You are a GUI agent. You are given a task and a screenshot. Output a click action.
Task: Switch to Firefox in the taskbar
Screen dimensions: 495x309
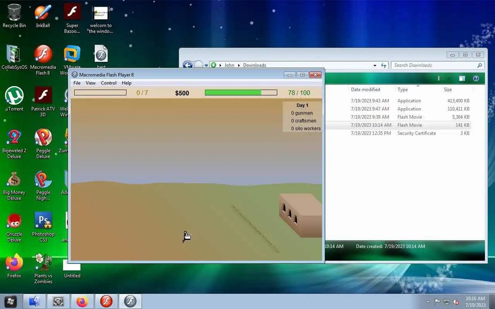(82, 301)
